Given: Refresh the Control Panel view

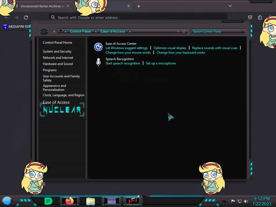Looking at the screenshot, I should point(184,32).
